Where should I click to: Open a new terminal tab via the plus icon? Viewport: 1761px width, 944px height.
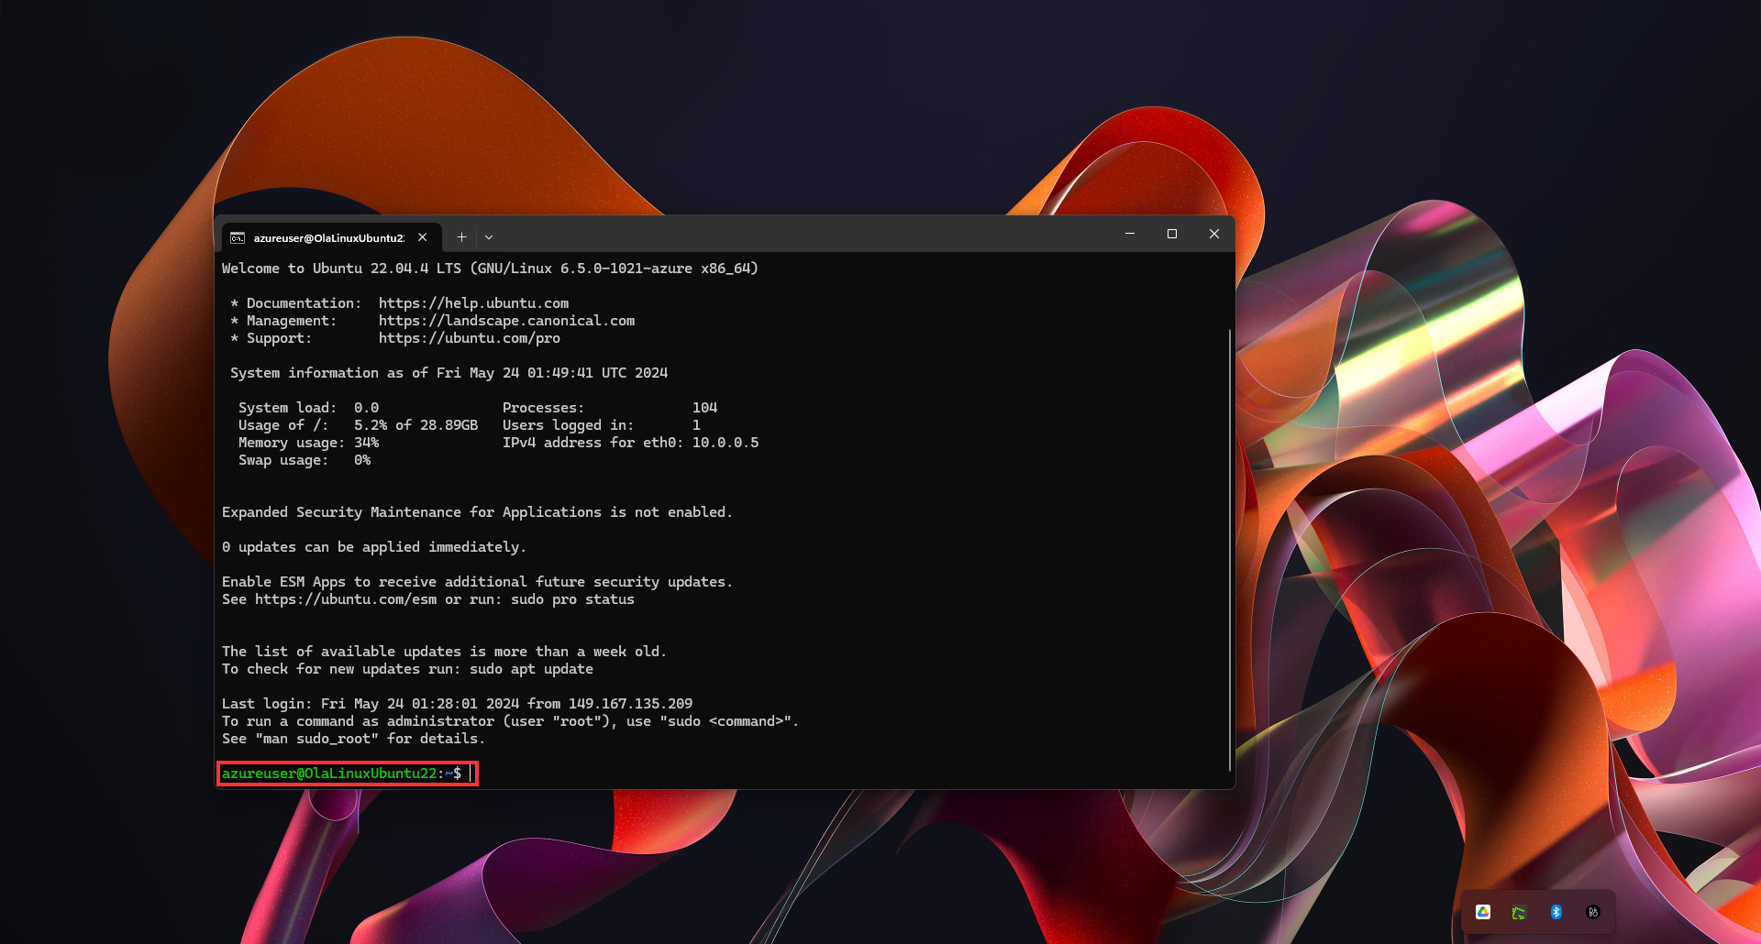click(x=461, y=236)
